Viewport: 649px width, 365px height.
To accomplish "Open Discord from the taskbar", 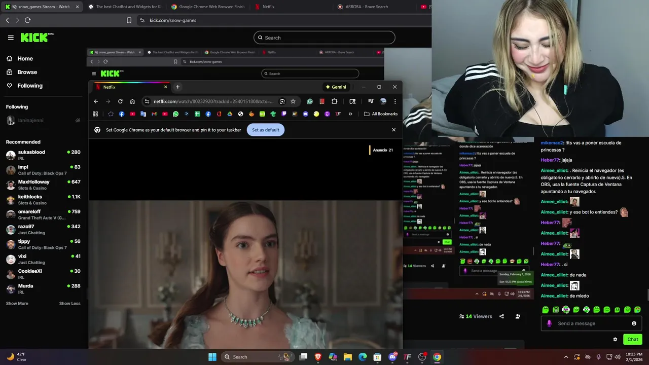I will click(x=392, y=357).
